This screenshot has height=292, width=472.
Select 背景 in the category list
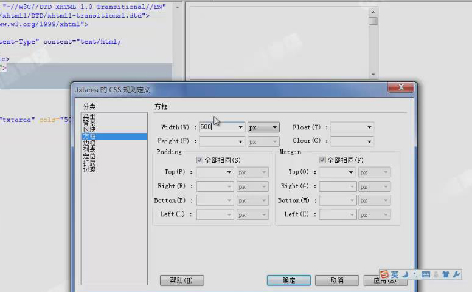pyautogui.click(x=89, y=123)
